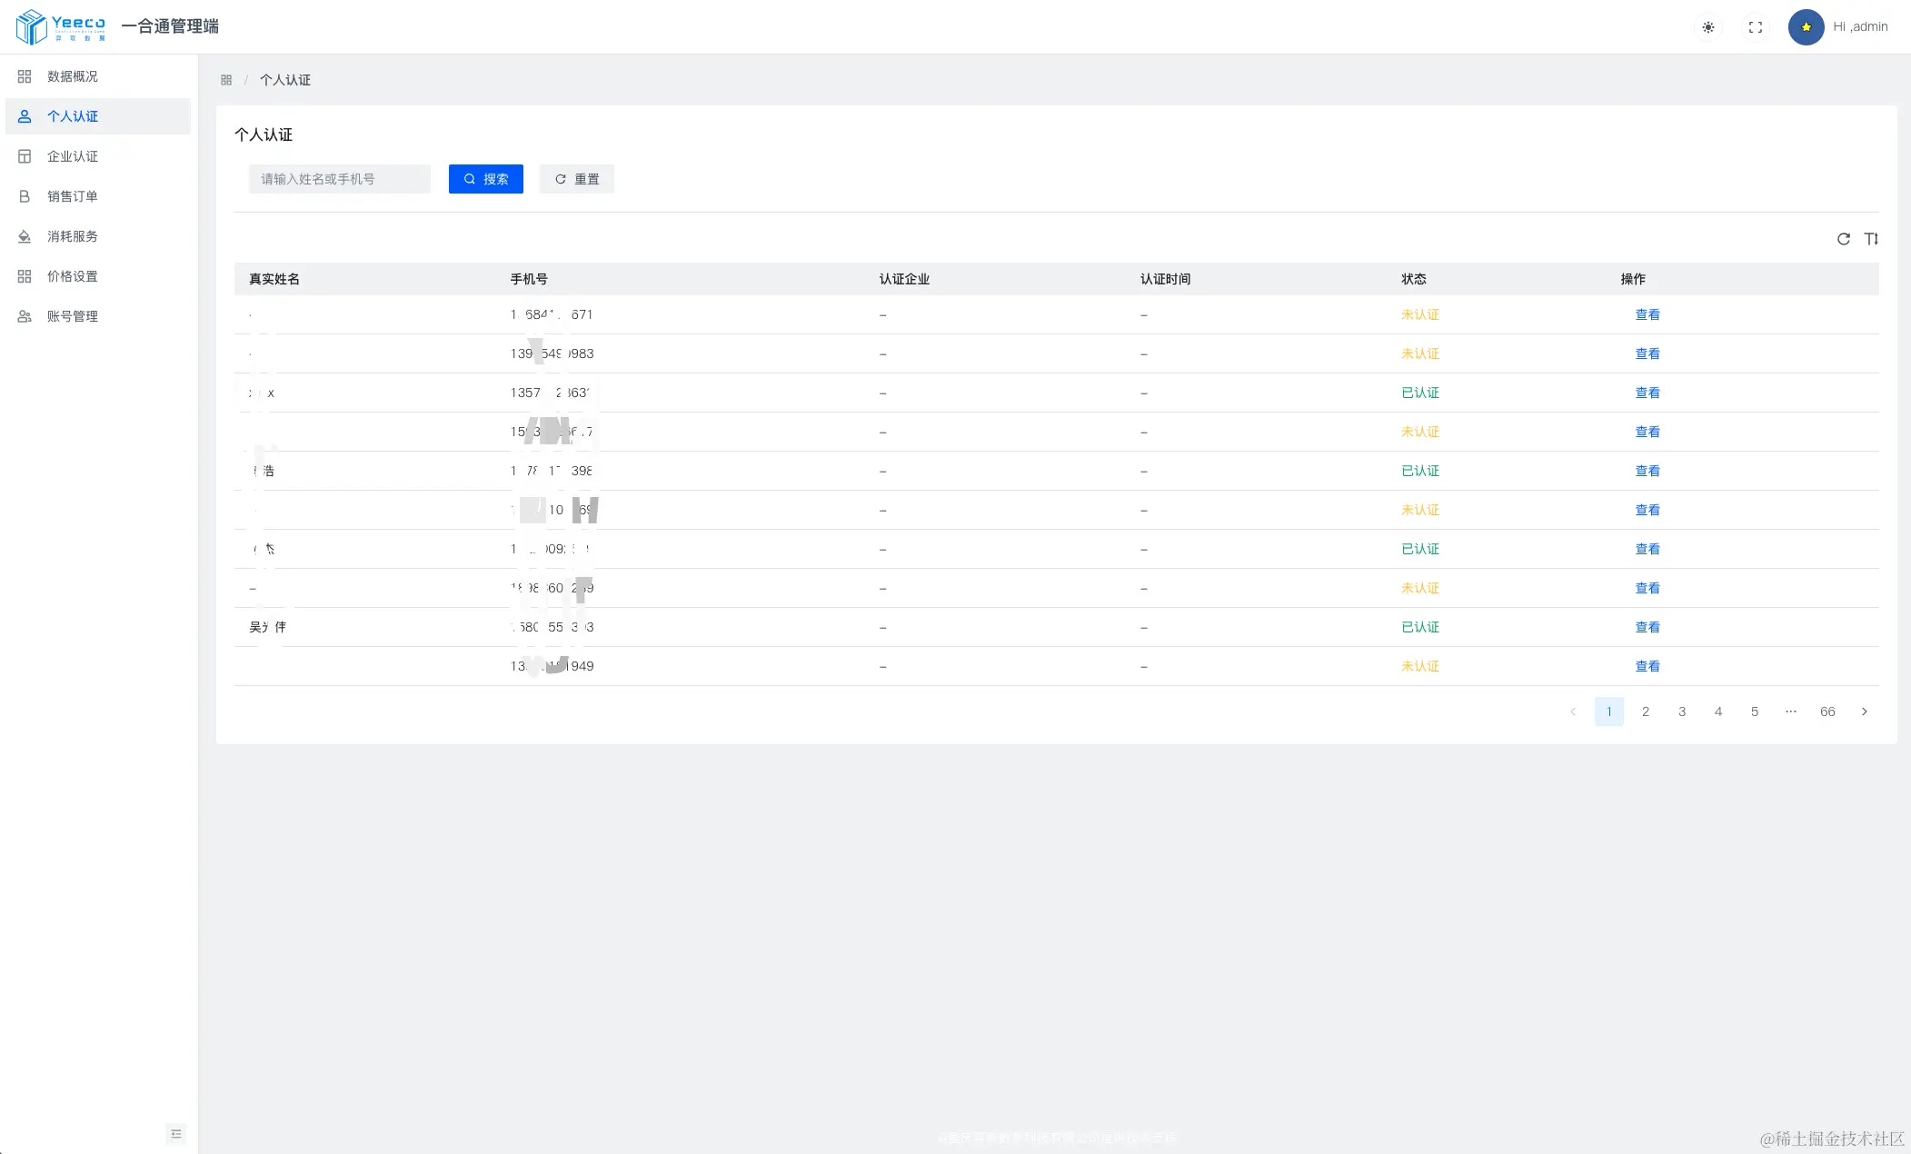
Task: Jump to page 66 in pagination
Action: coord(1827,711)
